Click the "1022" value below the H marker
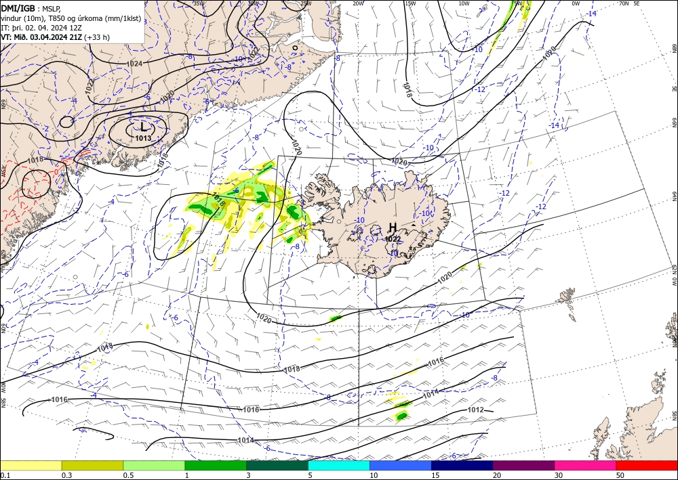 (x=393, y=239)
